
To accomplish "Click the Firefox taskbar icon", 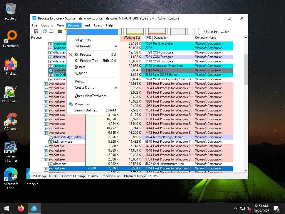I will click(21, 208).
